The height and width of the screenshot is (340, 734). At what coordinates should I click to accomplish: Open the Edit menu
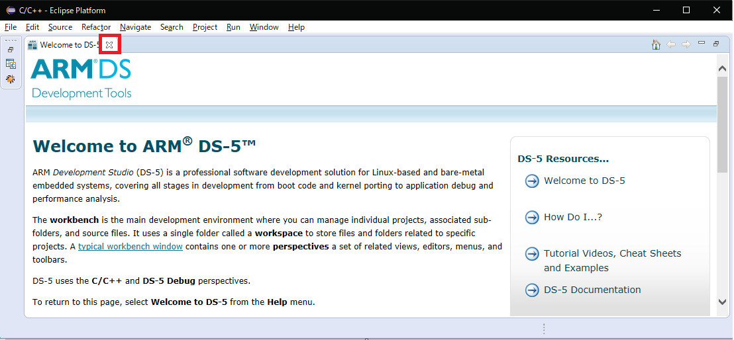coord(32,27)
